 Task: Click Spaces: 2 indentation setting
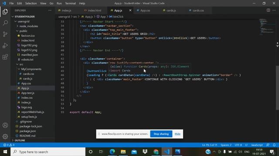pyautogui.click(x=226, y=145)
